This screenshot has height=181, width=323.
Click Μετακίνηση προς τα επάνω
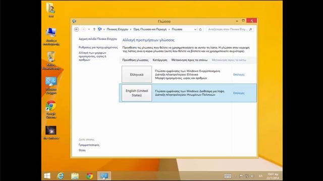click(x=189, y=60)
